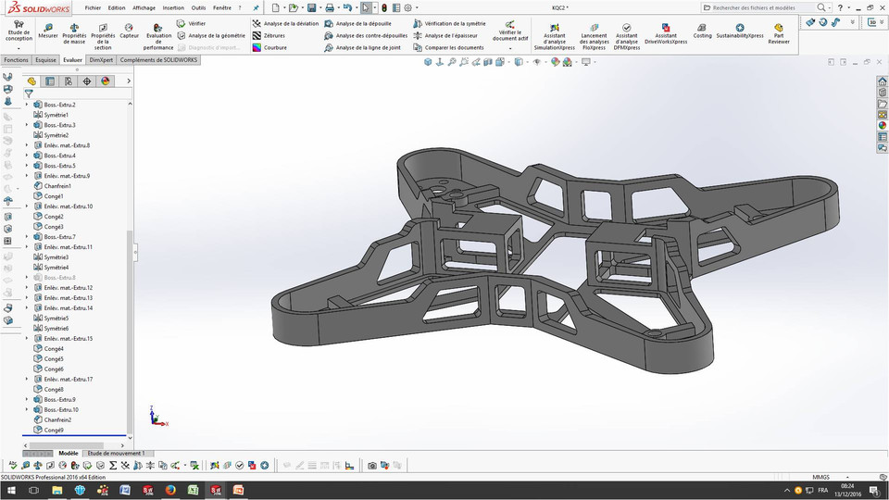Open the Etude de conception dropdown
Image resolution: width=889 pixels, height=500 pixels.
coord(19,48)
